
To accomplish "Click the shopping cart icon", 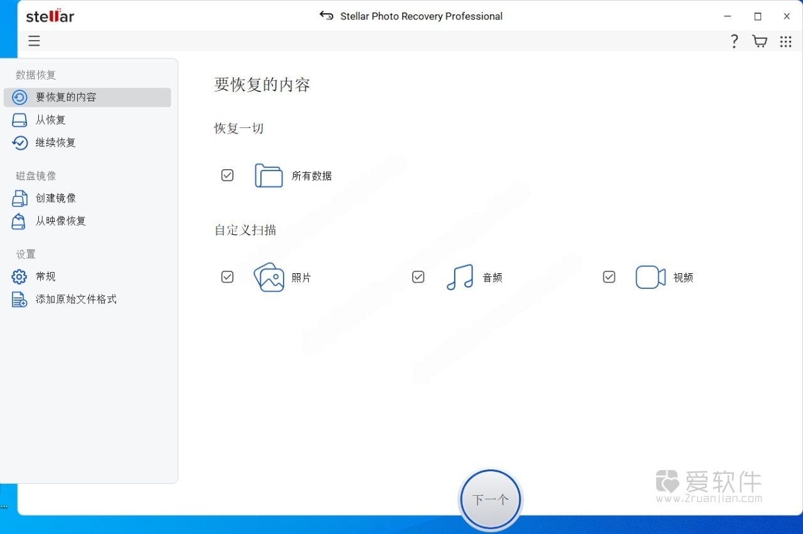I will (759, 41).
